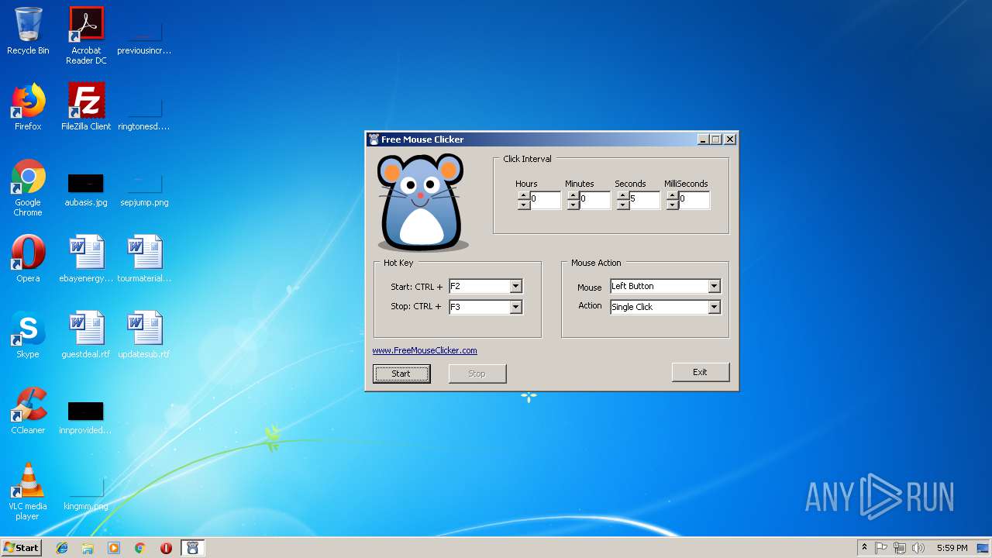Select the kingmm.png desktop file
992x558 pixels.
click(86, 493)
